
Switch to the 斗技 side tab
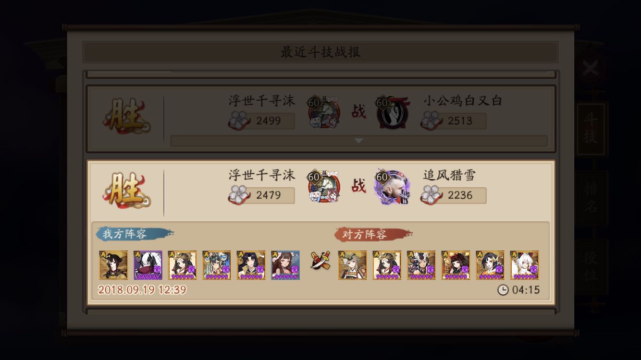coord(591,129)
